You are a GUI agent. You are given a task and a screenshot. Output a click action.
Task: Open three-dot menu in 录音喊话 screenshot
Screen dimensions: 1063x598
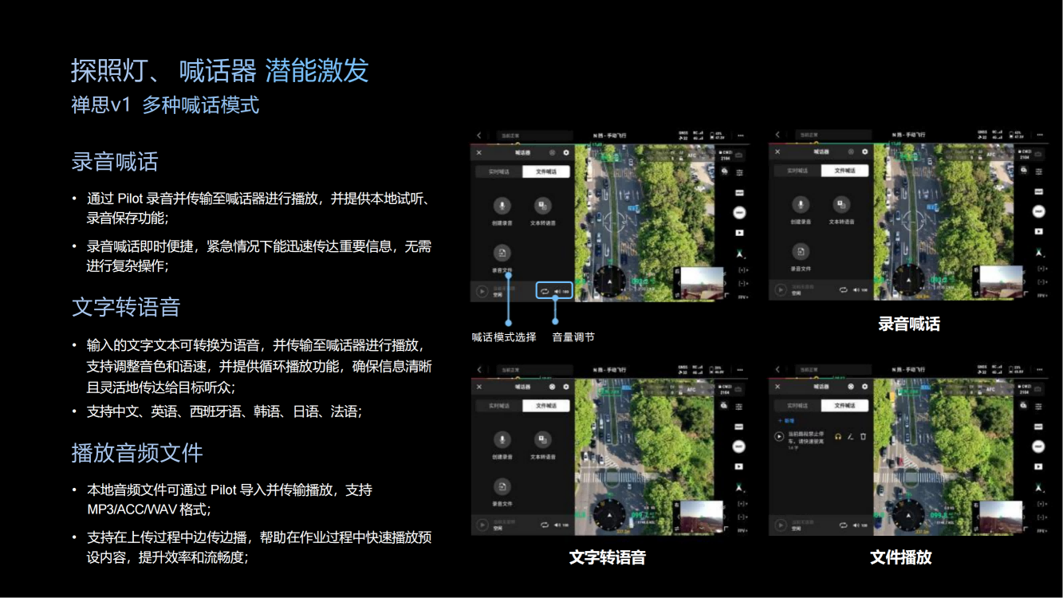click(1039, 136)
